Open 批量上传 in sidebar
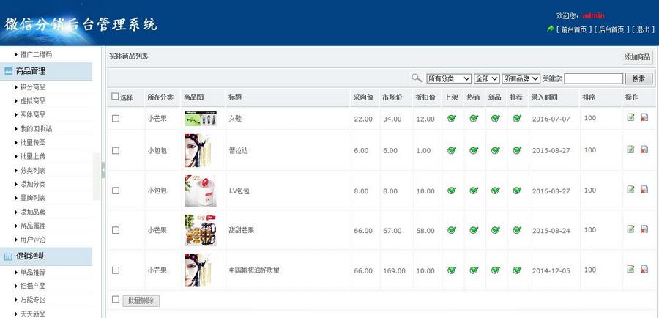This screenshot has height=318, width=659. click(33, 156)
